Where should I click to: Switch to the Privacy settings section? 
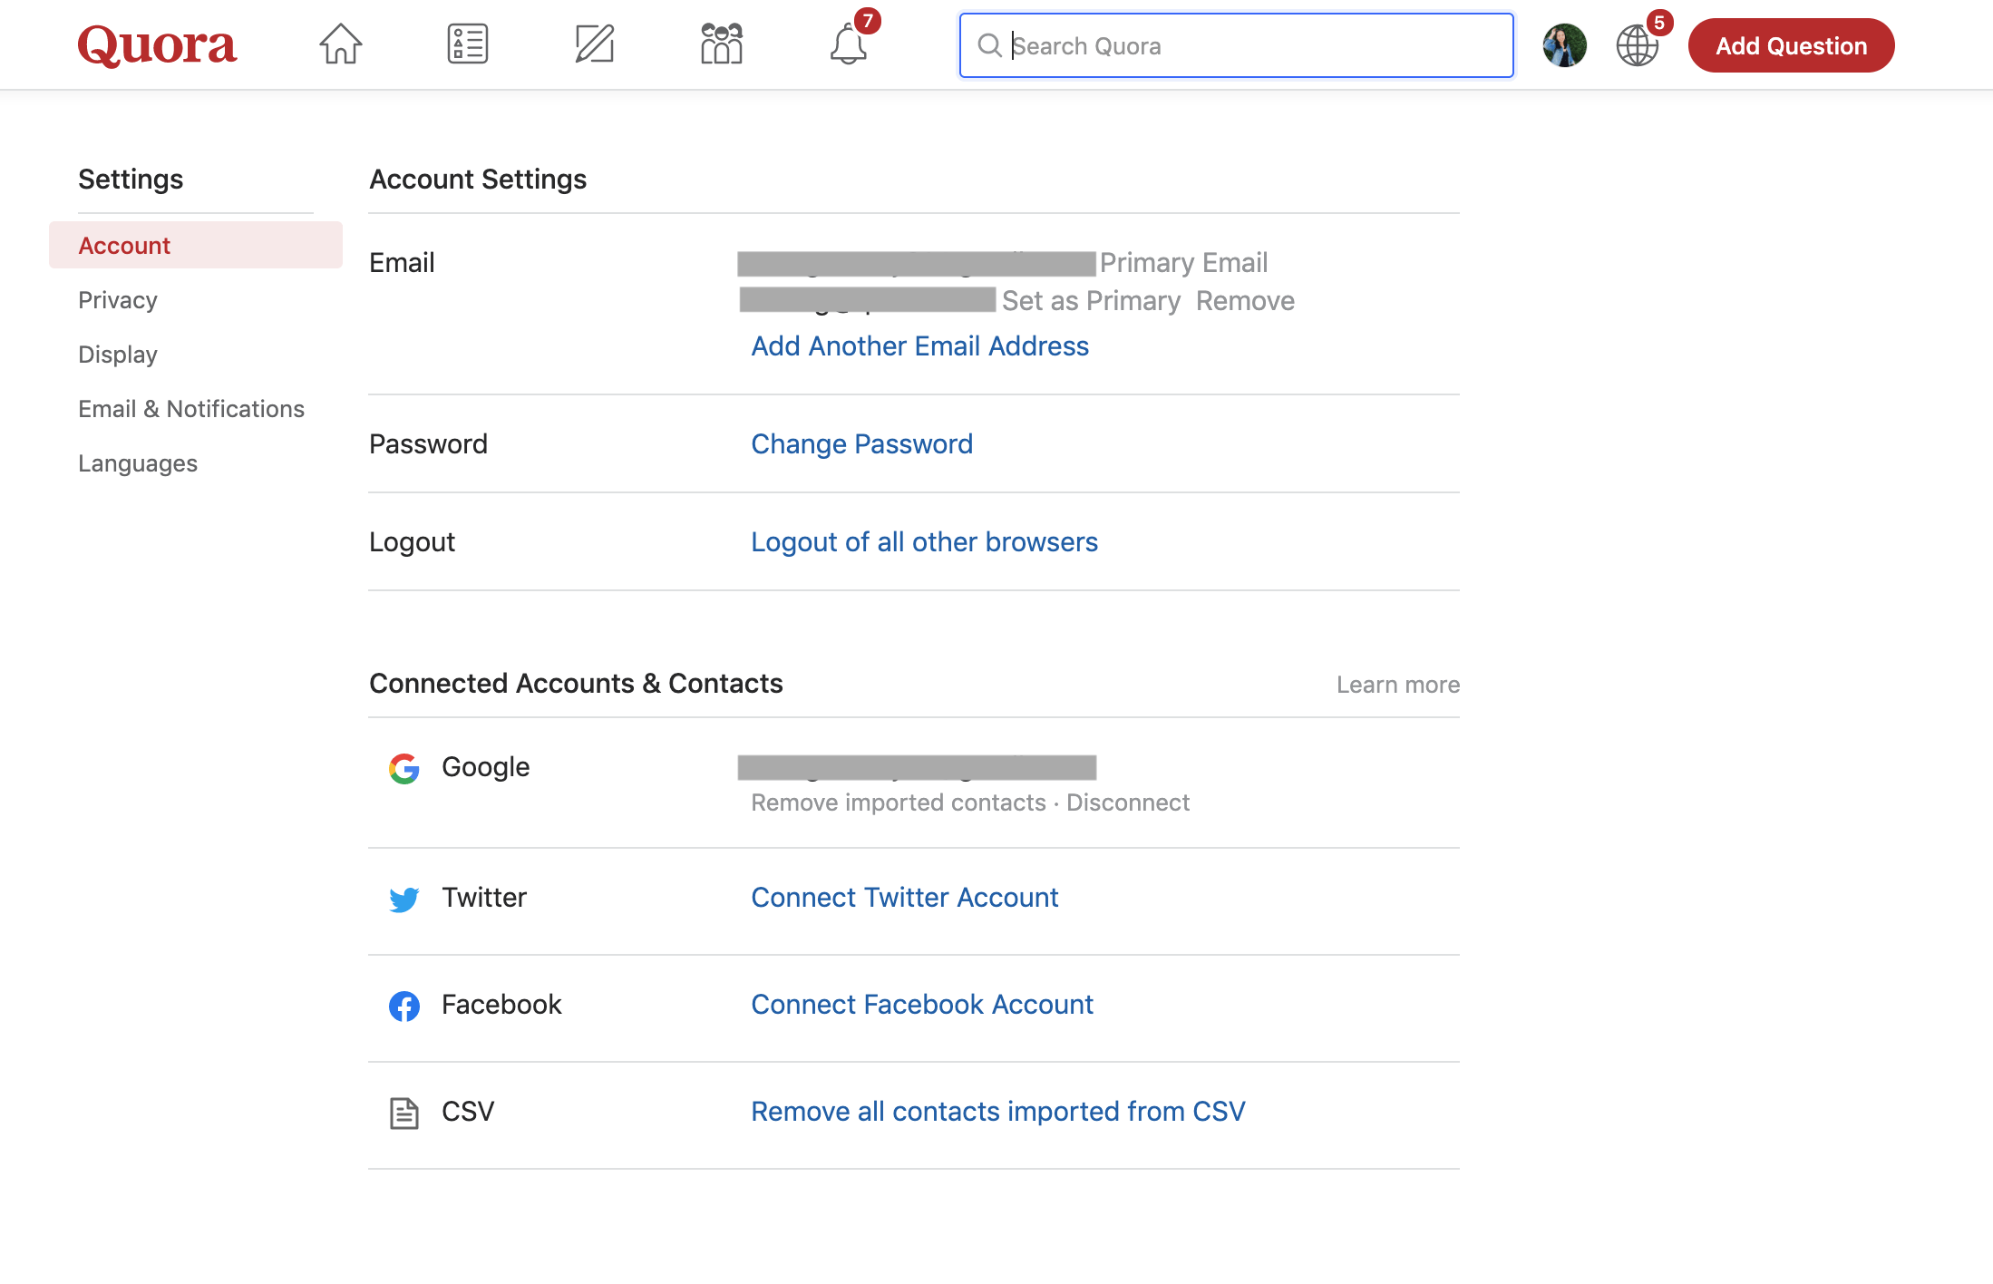118,299
